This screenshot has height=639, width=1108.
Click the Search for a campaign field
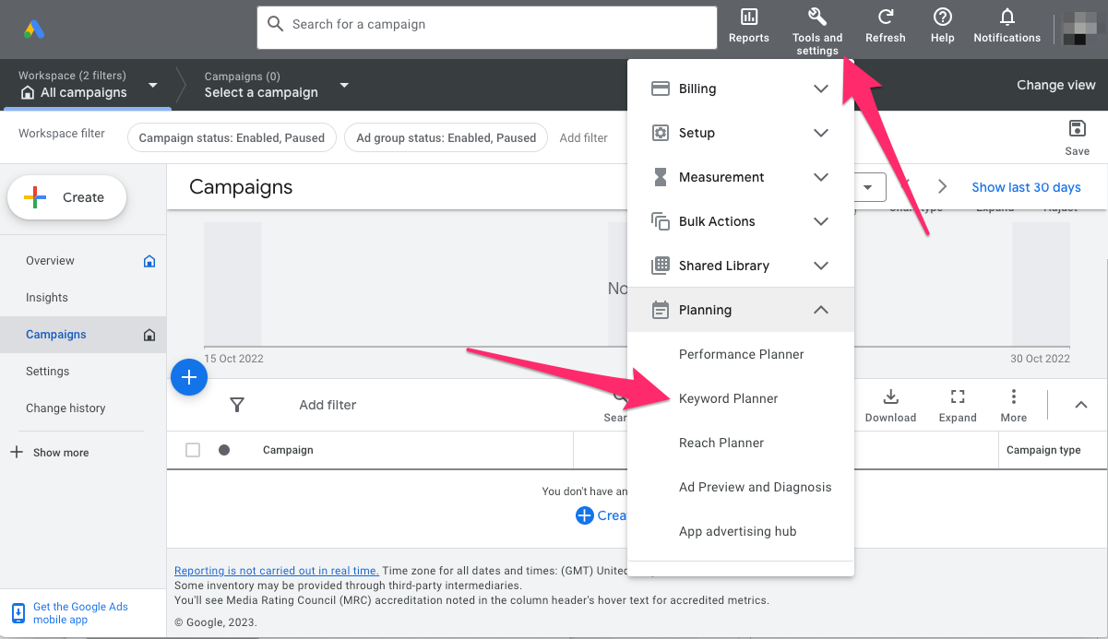(x=487, y=28)
